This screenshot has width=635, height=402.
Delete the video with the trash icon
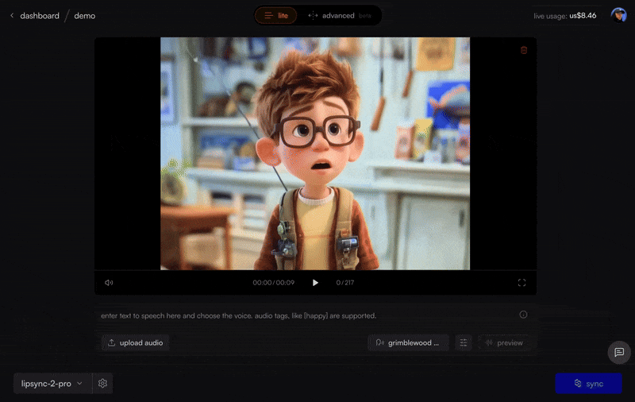point(523,50)
